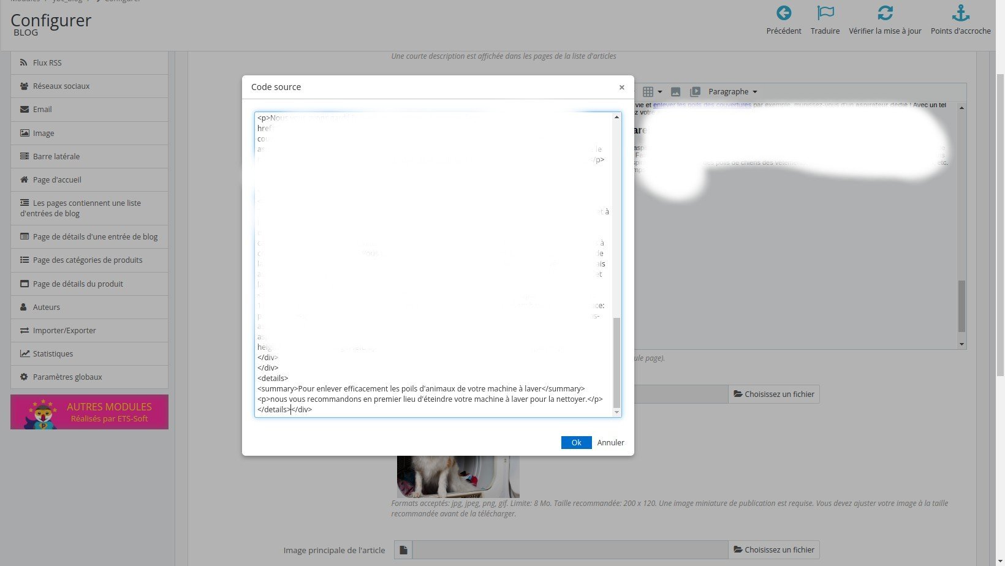Open Points d'accroche anchor icon

[960, 13]
